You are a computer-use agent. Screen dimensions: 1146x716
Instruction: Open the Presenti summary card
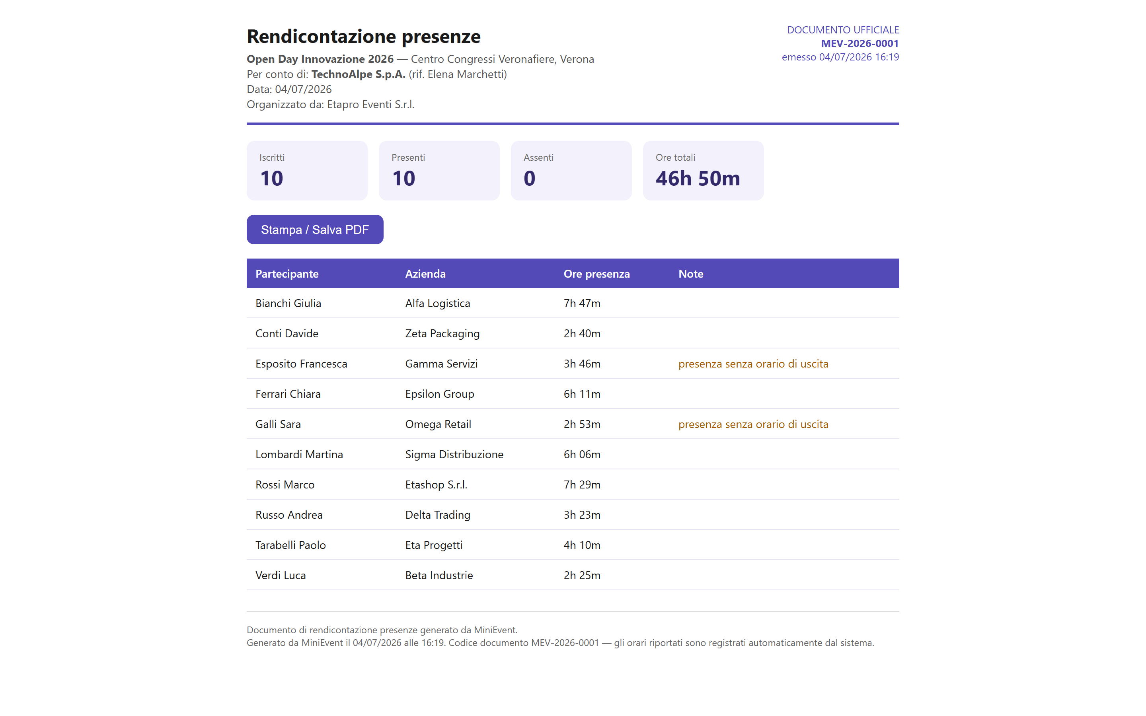439,171
